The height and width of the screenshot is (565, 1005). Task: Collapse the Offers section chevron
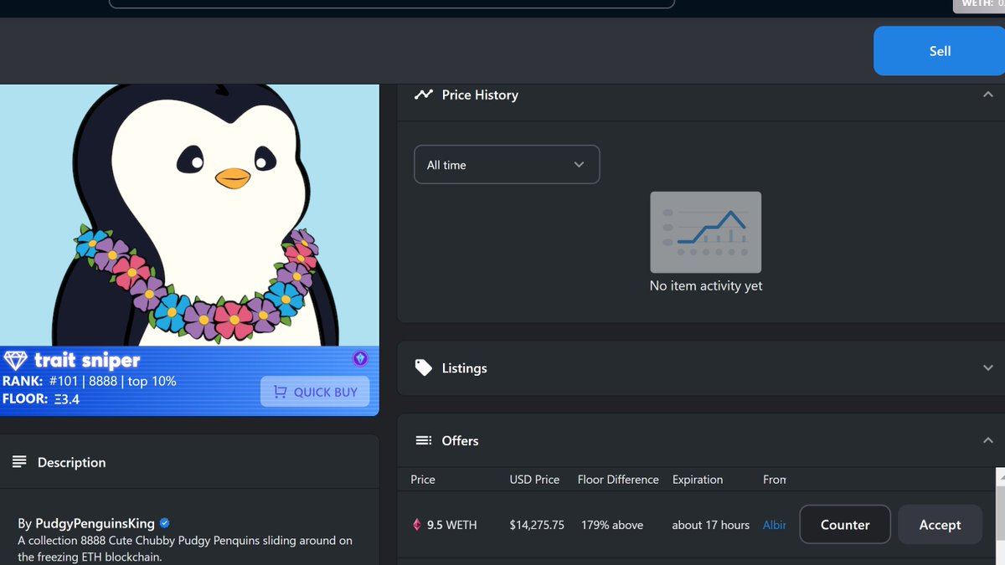[x=987, y=440]
